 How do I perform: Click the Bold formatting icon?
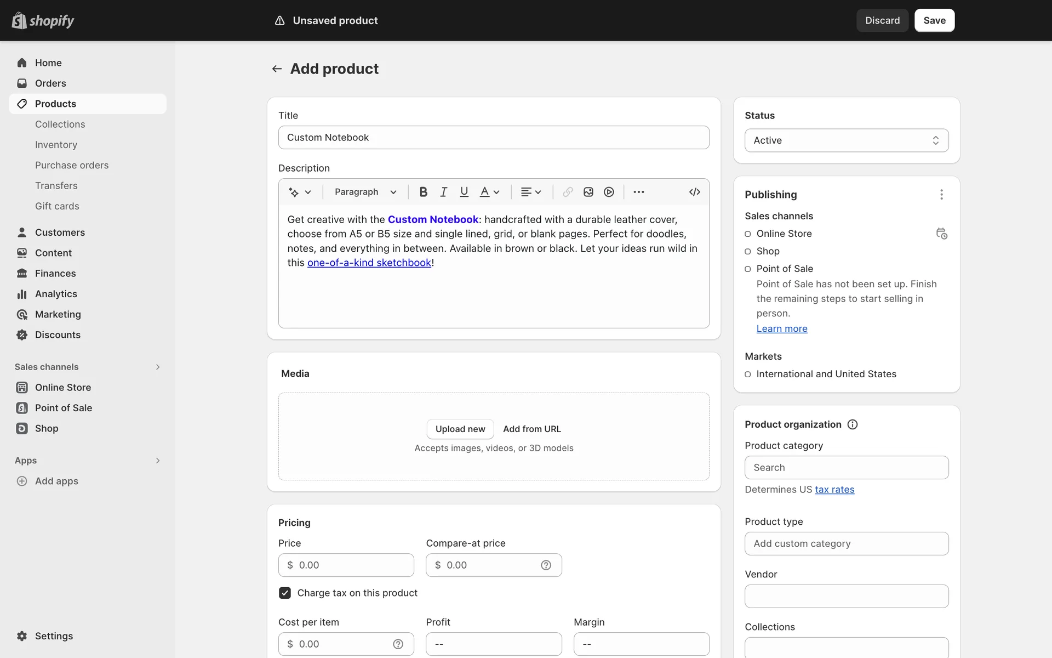tap(423, 192)
